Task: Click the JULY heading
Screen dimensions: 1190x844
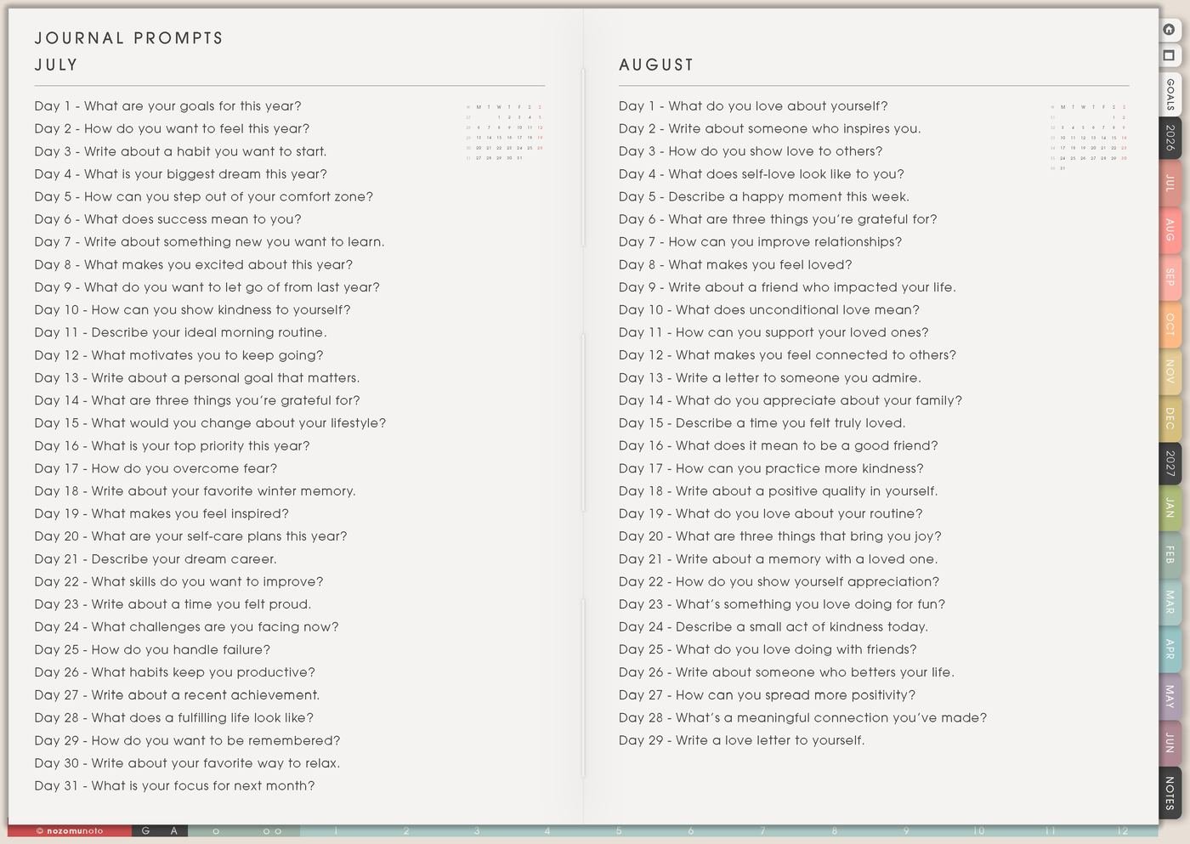Action: pyautogui.click(x=56, y=65)
